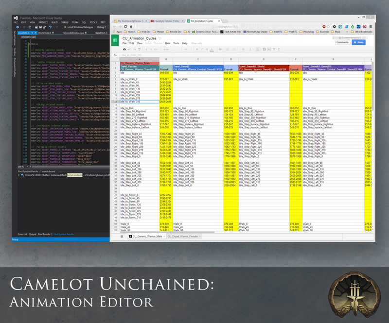Open the debugger target dropdown arrow

coord(95,27)
